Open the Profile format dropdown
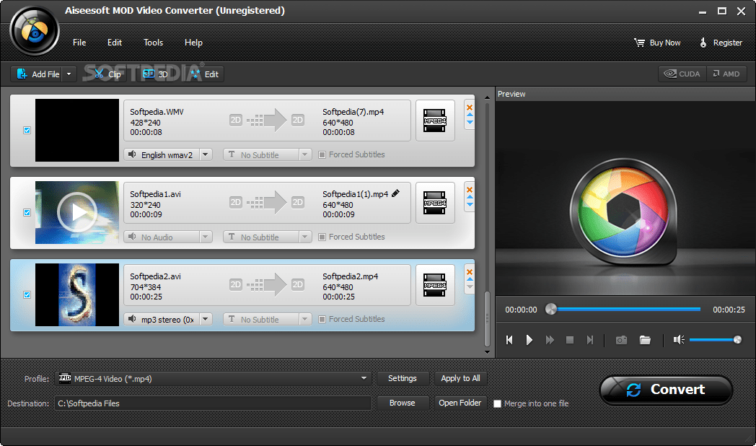Screen dimensions: 756x446 pos(364,377)
